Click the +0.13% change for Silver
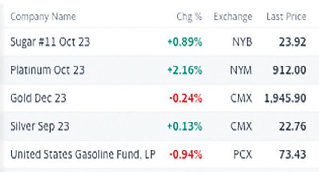This screenshot has height=172, width=319. (185, 126)
